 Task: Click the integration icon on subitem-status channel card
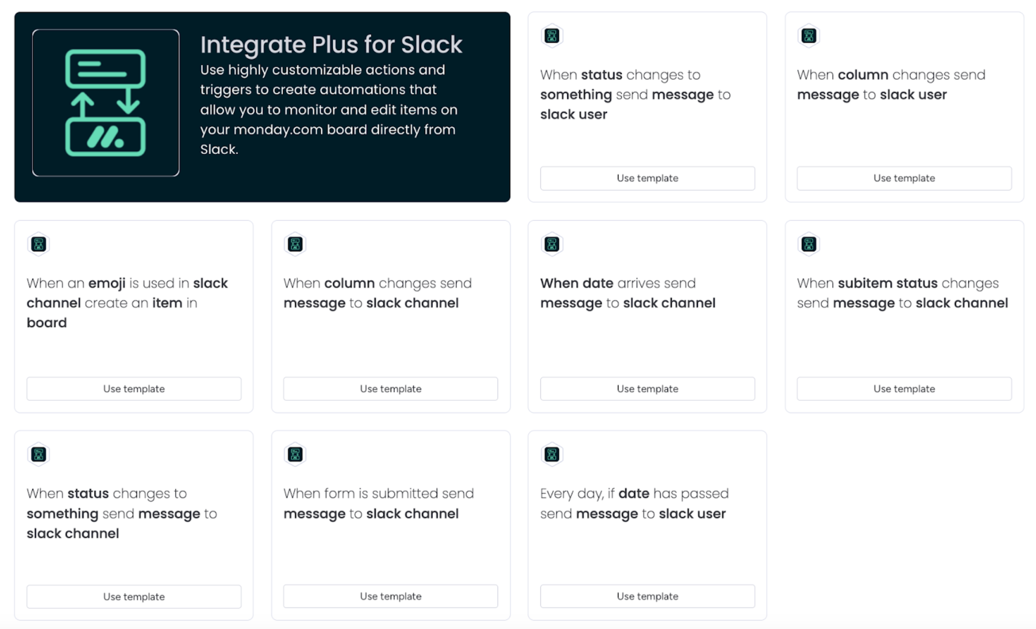pos(808,244)
